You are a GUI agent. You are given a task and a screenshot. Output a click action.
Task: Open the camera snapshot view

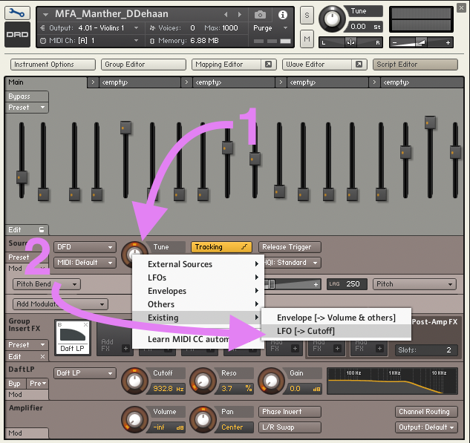[x=261, y=15]
